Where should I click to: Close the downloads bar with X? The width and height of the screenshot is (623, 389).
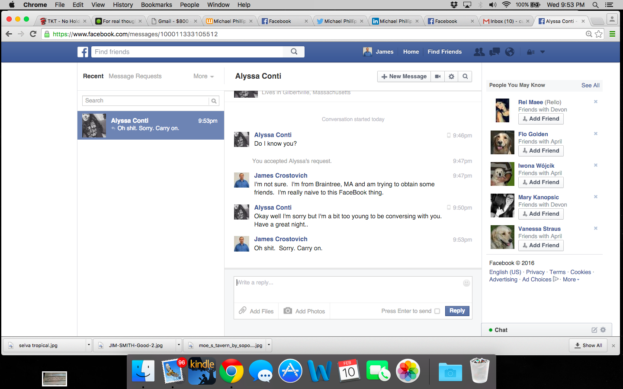click(x=613, y=345)
